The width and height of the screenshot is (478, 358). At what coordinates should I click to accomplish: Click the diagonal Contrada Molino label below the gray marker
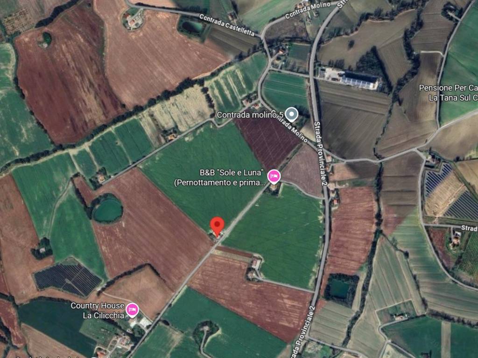pos(292,130)
